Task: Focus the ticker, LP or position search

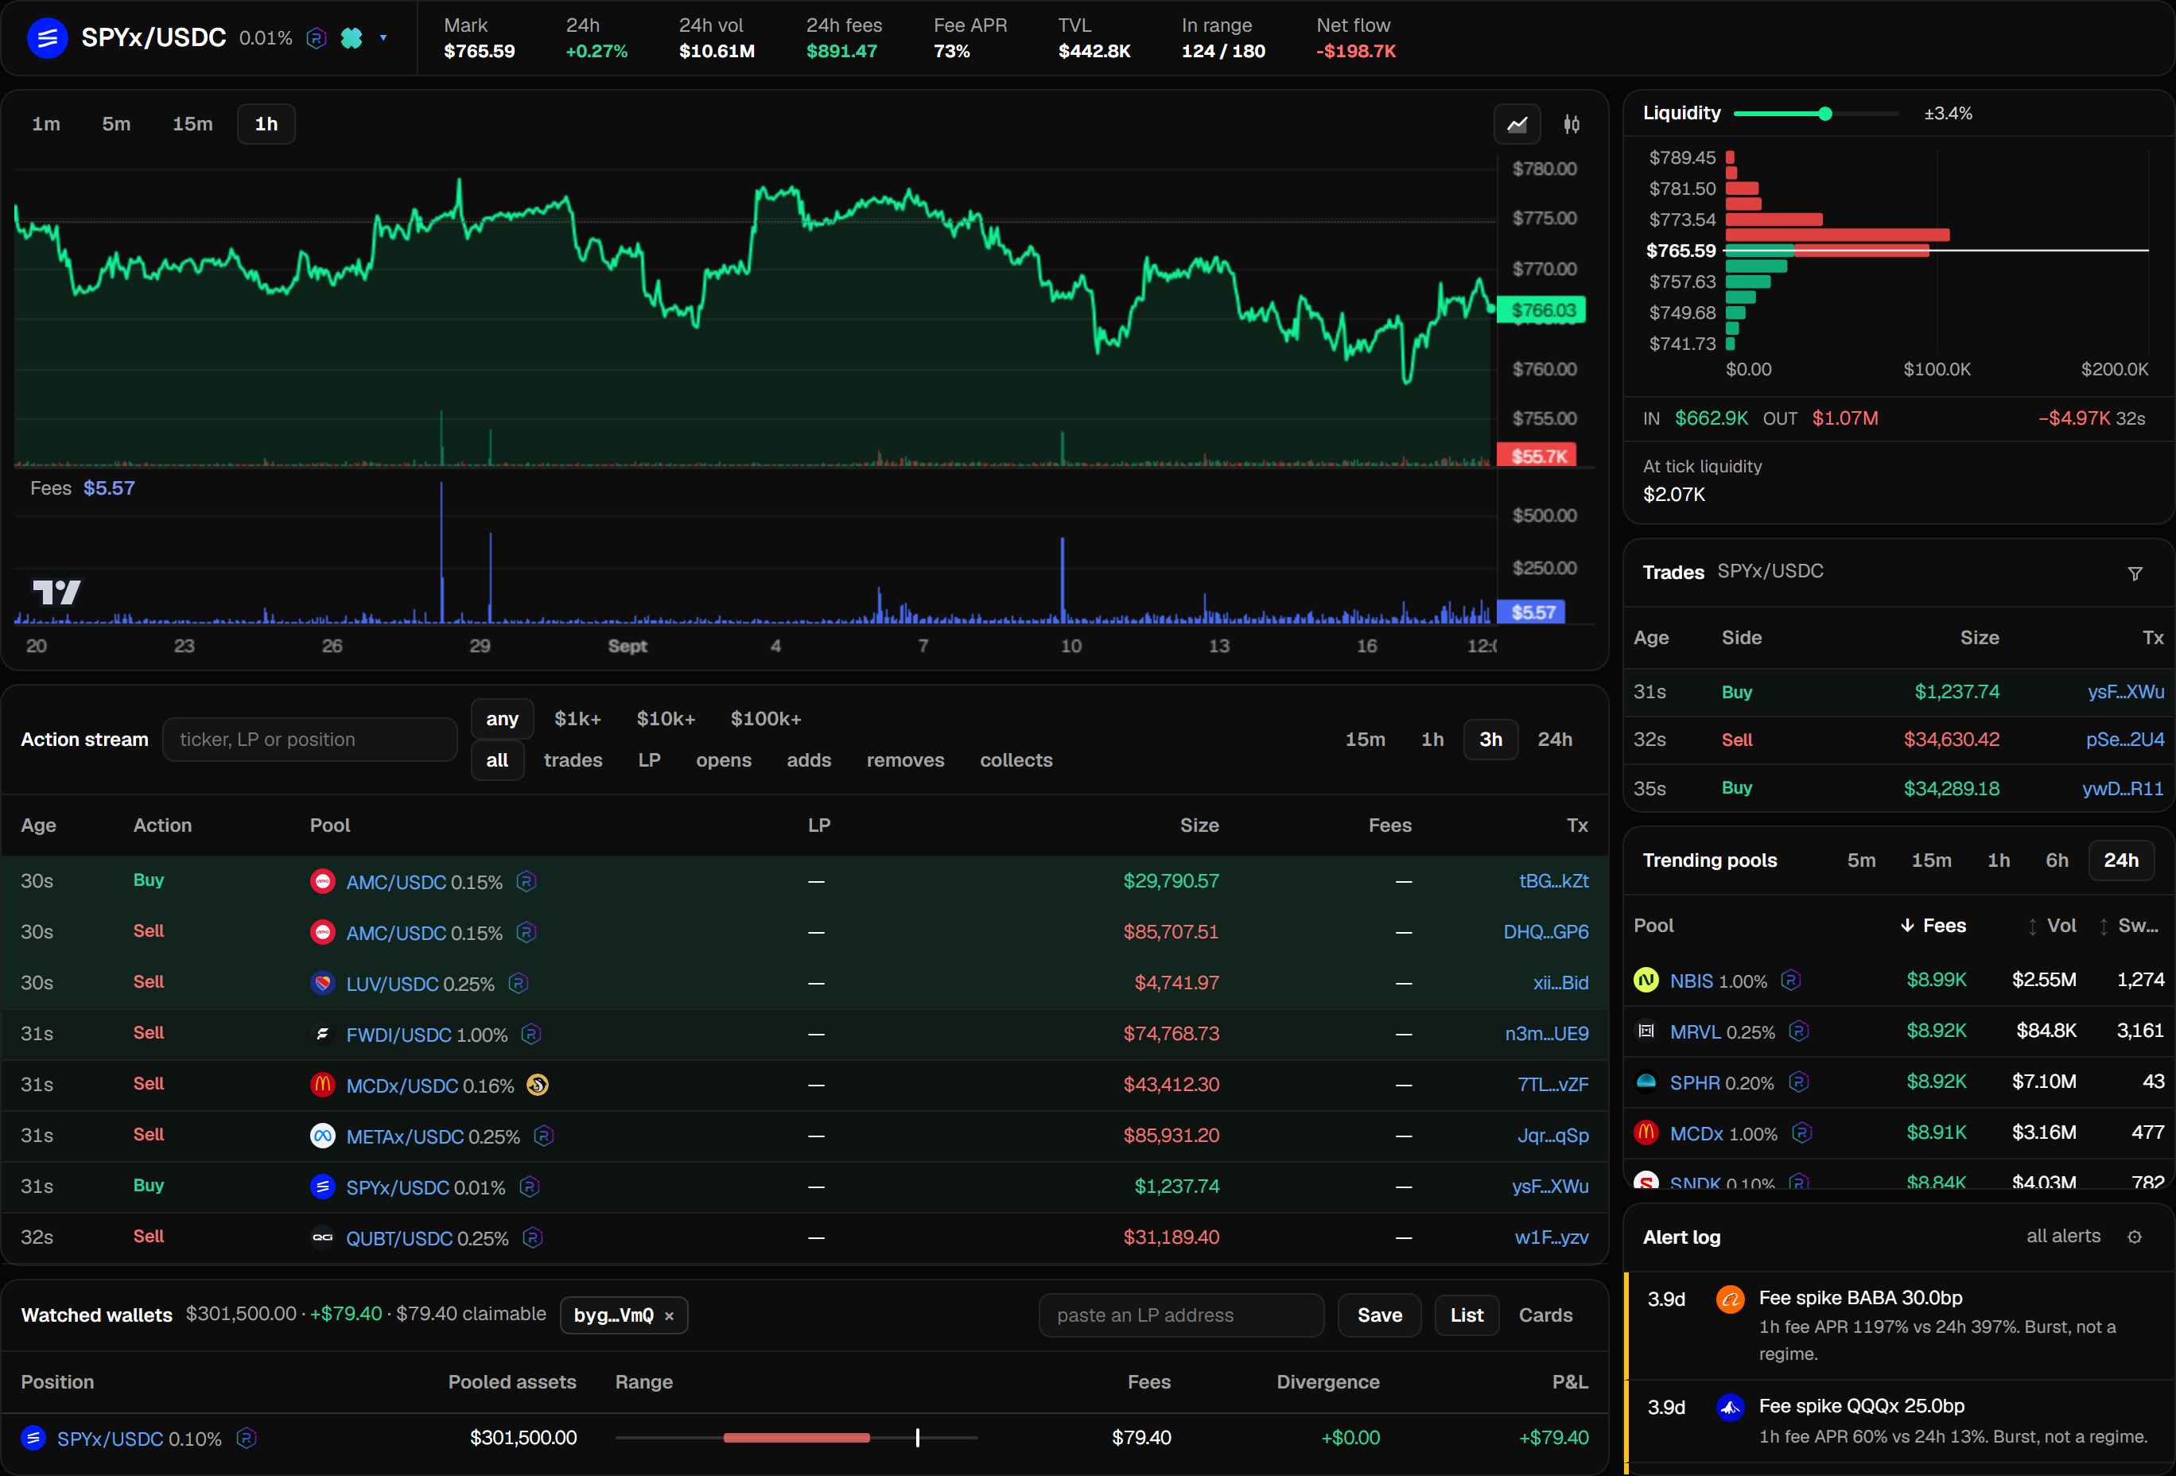Action: [309, 740]
